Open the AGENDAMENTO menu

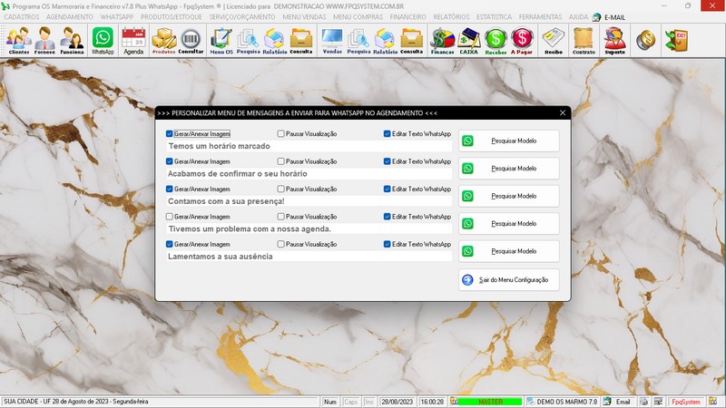70,16
